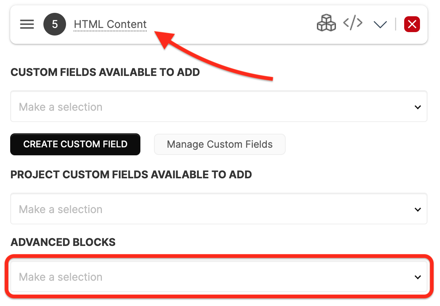The image size is (440, 306).
Task: Click the Project Custom Fields Available to Add heading
Action: [131, 175]
